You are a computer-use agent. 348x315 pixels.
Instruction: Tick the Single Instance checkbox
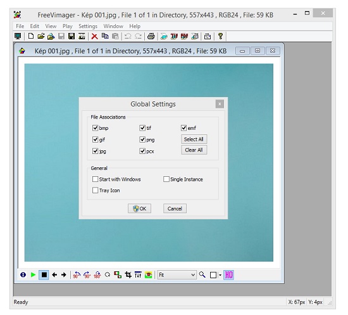(x=166, y=179)
